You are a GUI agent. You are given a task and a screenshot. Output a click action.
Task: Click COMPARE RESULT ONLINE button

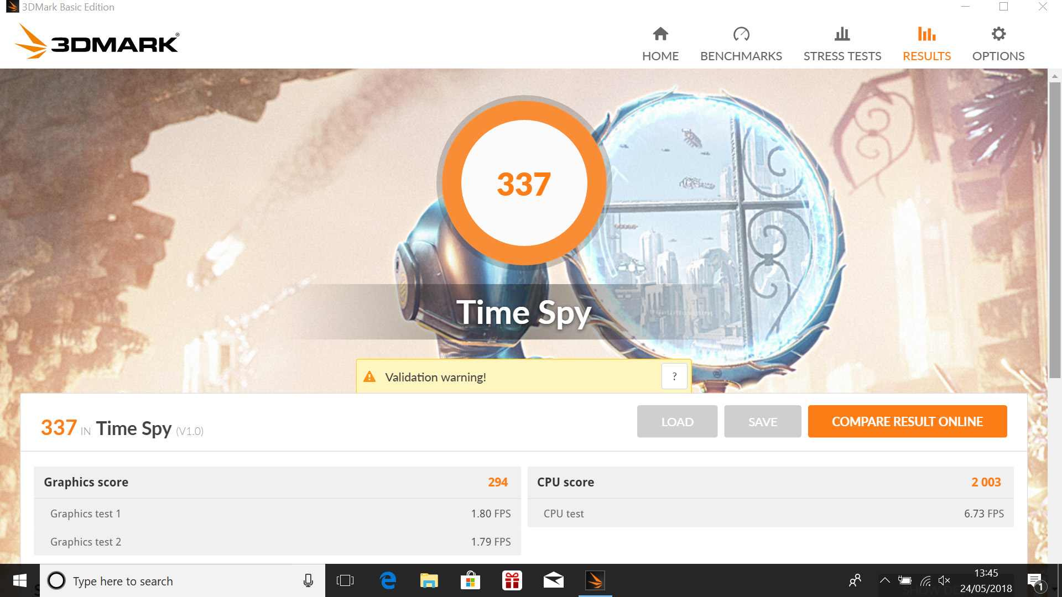coord(907,422)
